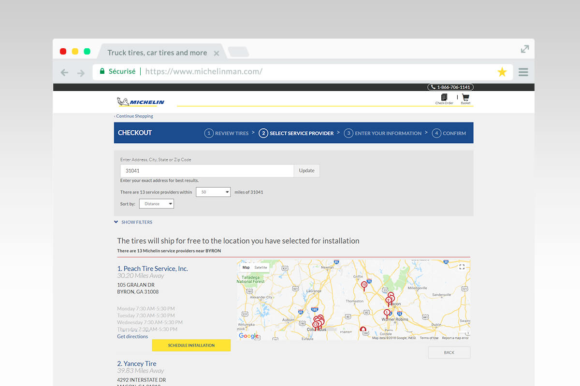Switch the map to Satellite view

pyautogui.click(x=261, y=267)
